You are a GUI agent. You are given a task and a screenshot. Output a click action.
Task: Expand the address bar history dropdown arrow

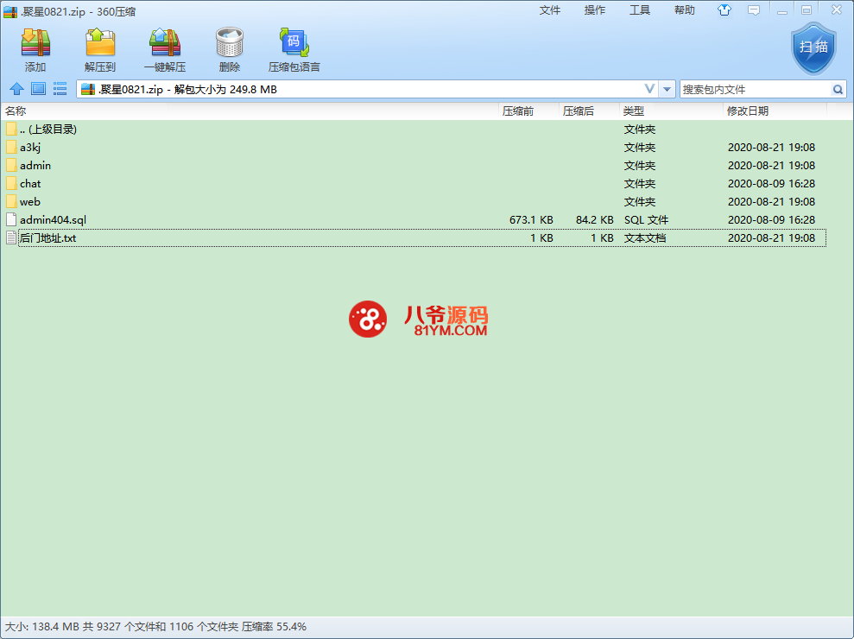coord(667,89)
